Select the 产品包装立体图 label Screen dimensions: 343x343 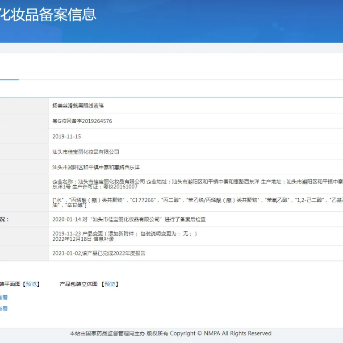(79, 284)
